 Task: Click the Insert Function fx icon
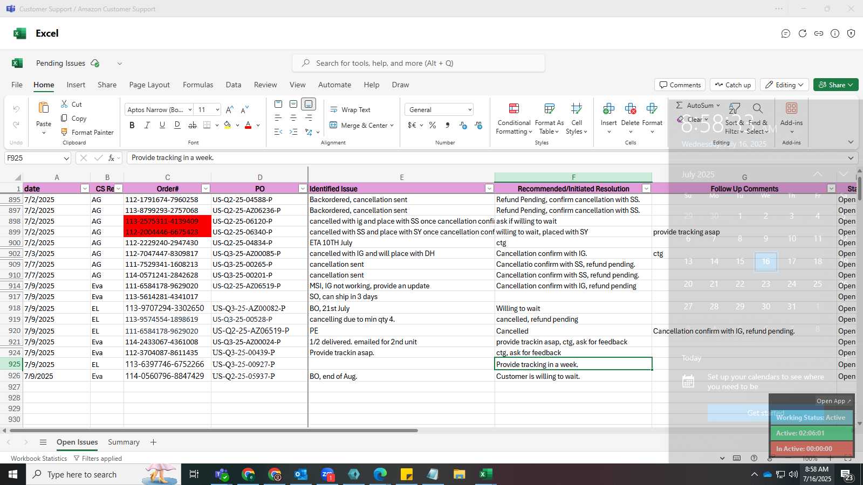click(x=111, y=158)
